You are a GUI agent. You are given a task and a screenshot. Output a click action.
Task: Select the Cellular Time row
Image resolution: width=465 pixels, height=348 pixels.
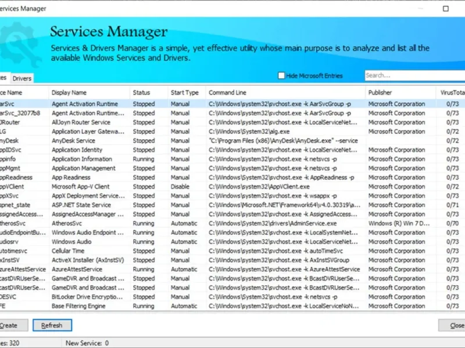tap(233, 251)
